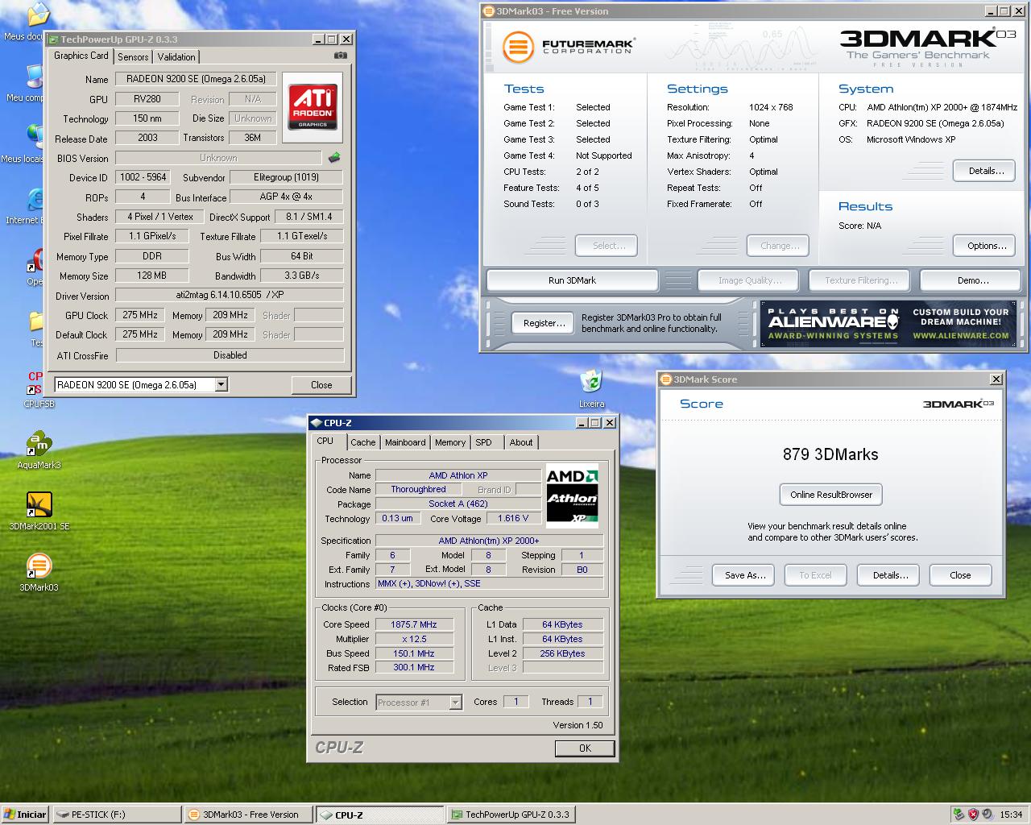Open the SPD tab in CPU-Z

pyautogui.click(x=483, y=442)
